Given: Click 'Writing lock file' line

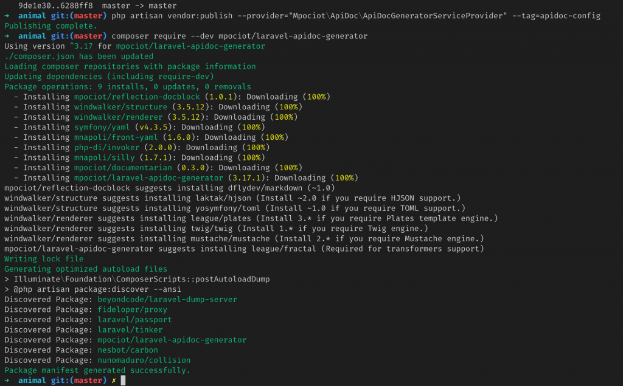Looking at the screenshot, I should point(44,259).
